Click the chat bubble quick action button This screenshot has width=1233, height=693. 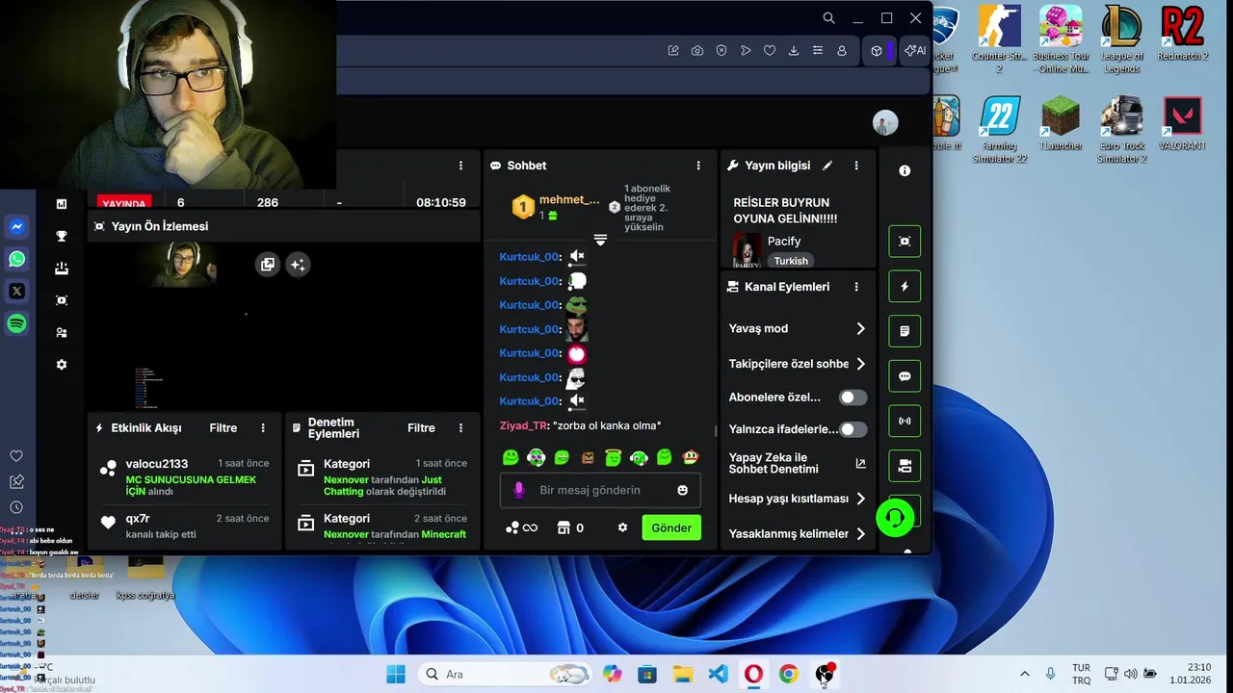[905, 376]
